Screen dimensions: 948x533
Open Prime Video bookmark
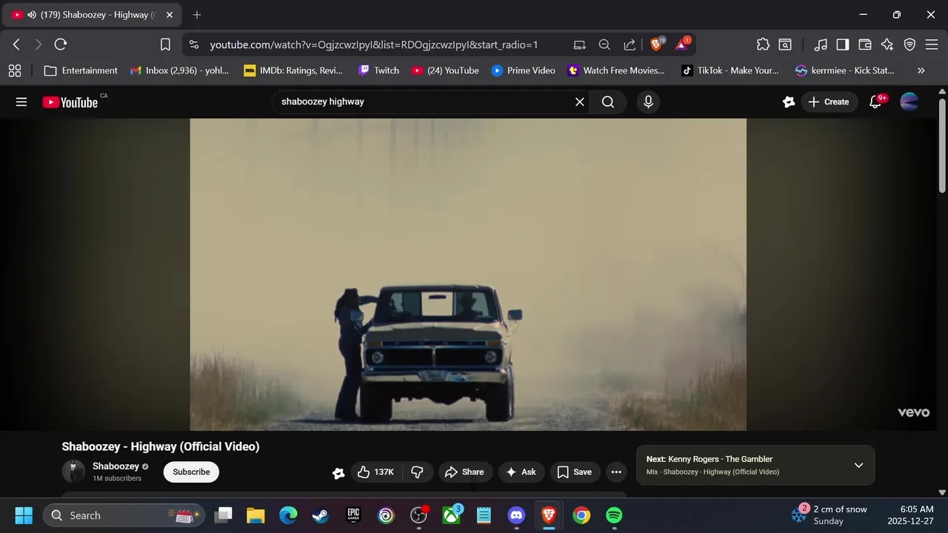click(x=523, y=70)
